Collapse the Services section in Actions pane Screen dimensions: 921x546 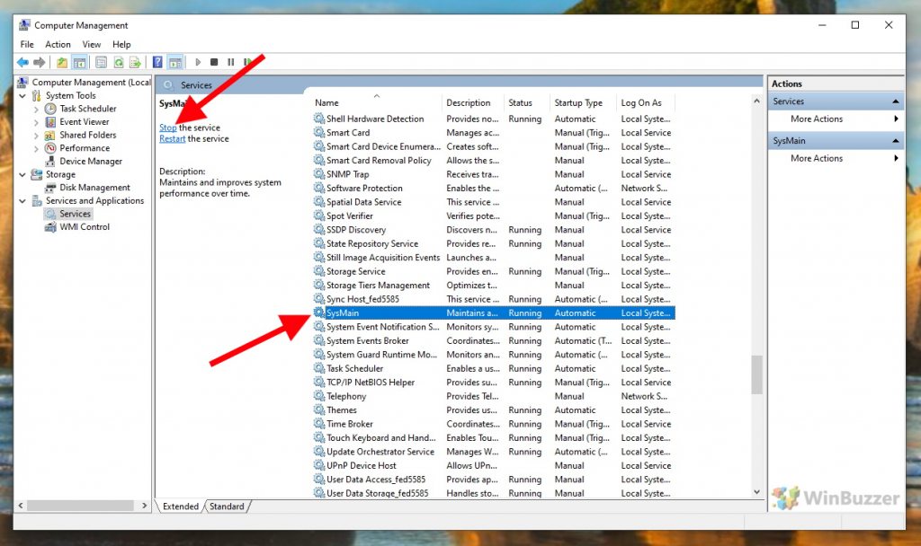895,101
